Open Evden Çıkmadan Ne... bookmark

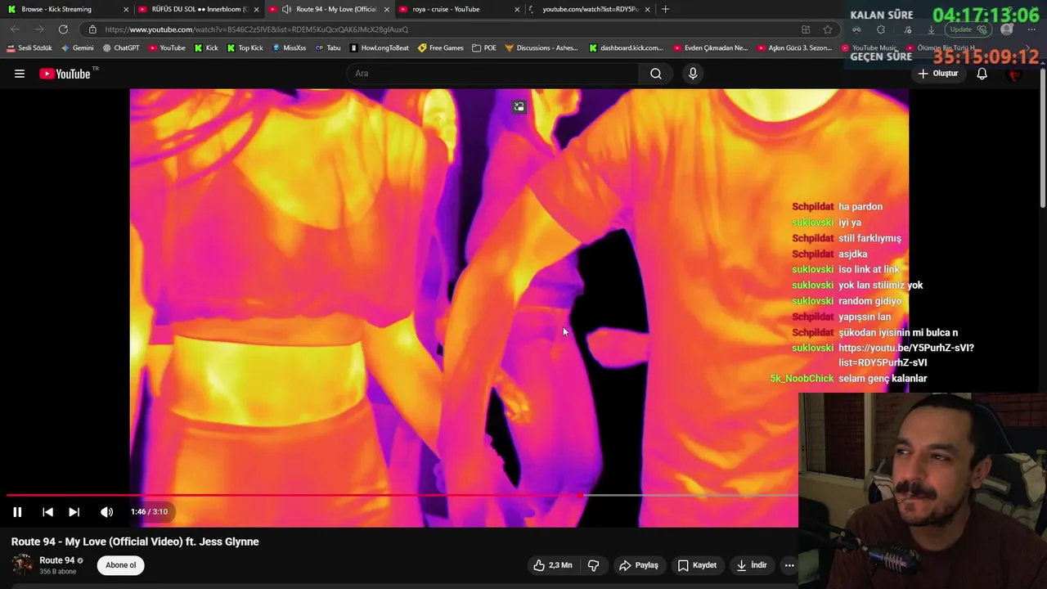[710, 48]
